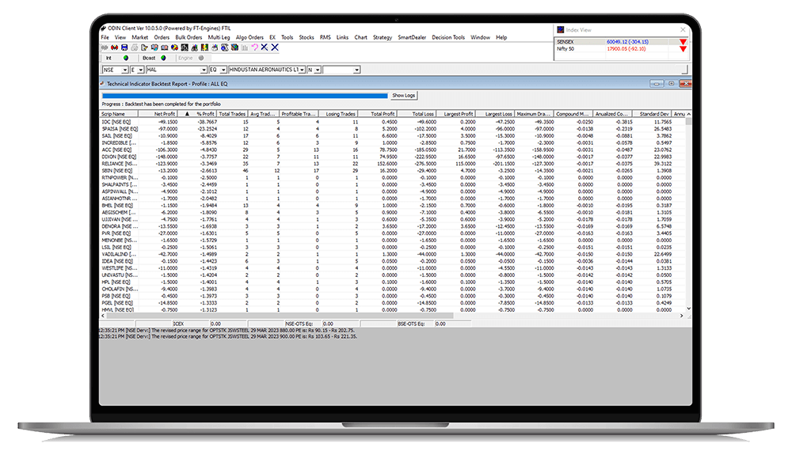Select the DIXON [NSE EQ] row
The height and width of the screenshot is (470, 792).
tap(393, 157)
